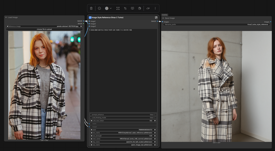Click the MASK output dot on Load Image
This screenshot has width=275, height=151.
coord(84,24)
